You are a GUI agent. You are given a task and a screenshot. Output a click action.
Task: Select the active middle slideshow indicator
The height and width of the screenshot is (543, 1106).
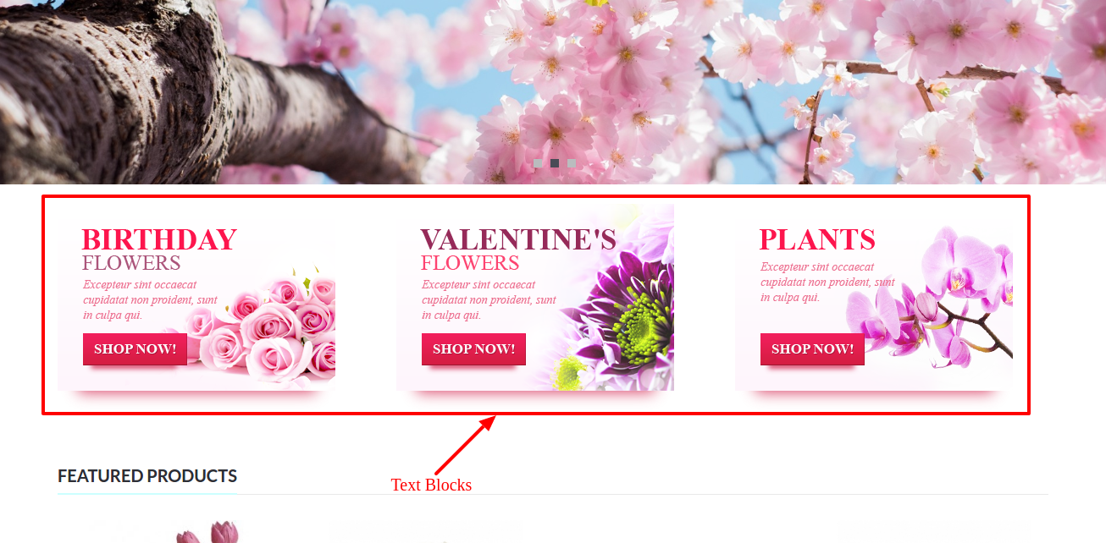point(555,163)
